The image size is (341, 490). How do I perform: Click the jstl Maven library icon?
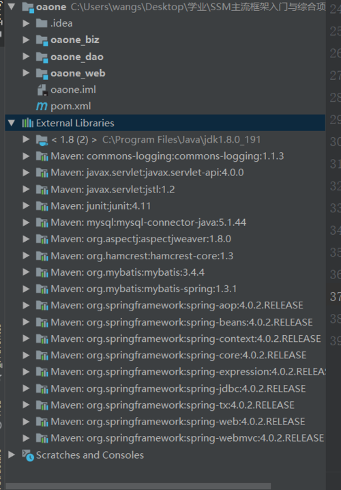pyautogui.click(x=42, y=189)
